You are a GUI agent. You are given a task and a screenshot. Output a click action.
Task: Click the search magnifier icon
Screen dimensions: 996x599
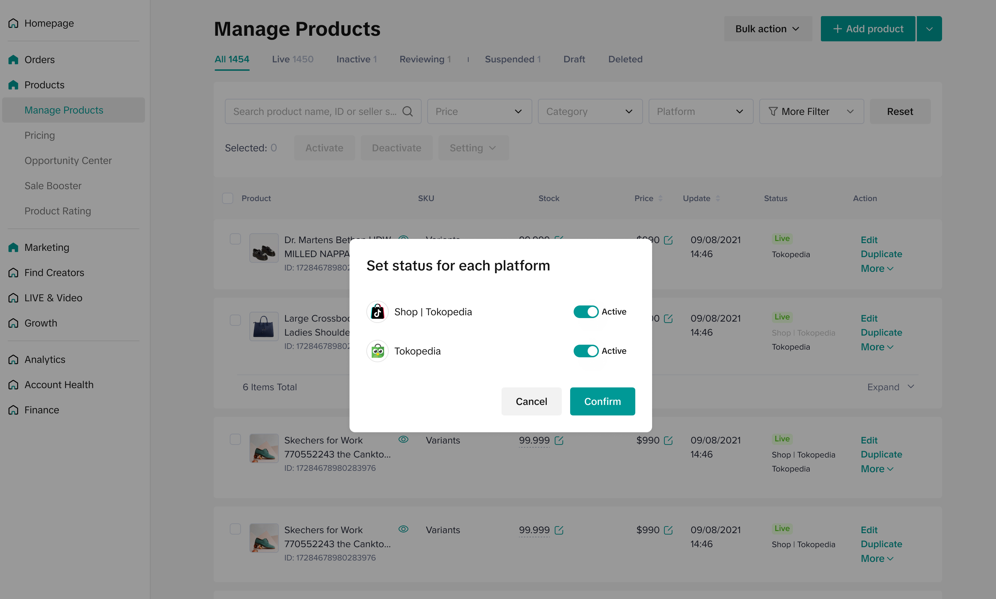click(408, 111)
